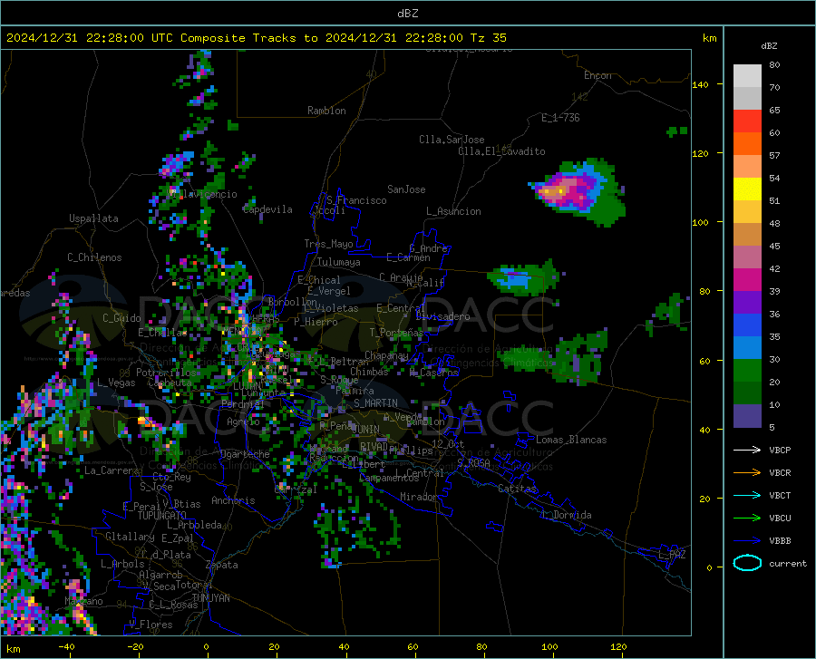The height and width of the screenshot is (659, 816).
Task: Click the 65 dBZ red color swatch
Action: pos(747,121)
